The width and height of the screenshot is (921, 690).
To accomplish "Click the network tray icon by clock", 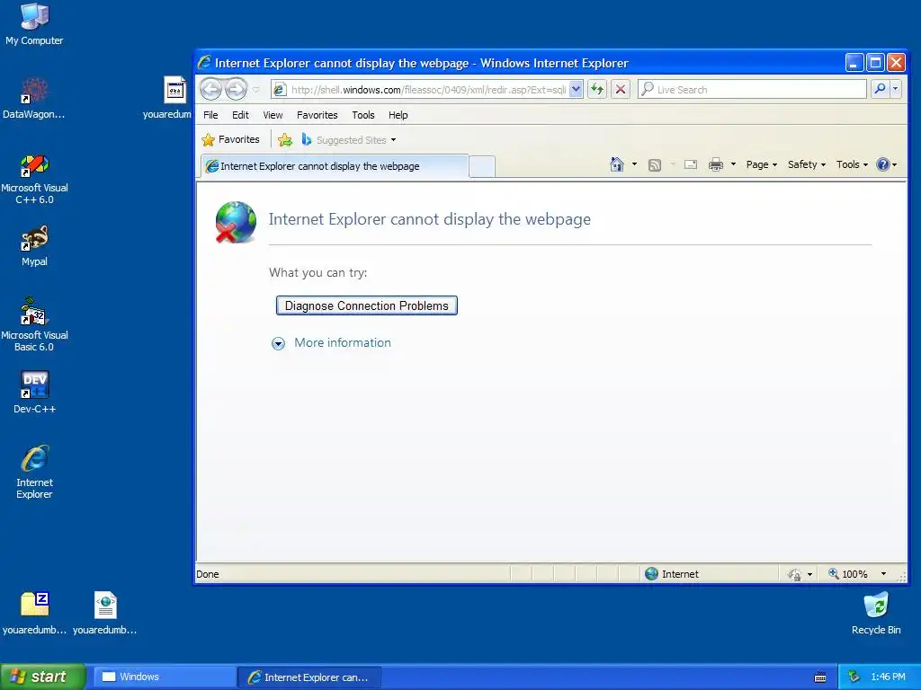I will (x=854, y=677).
